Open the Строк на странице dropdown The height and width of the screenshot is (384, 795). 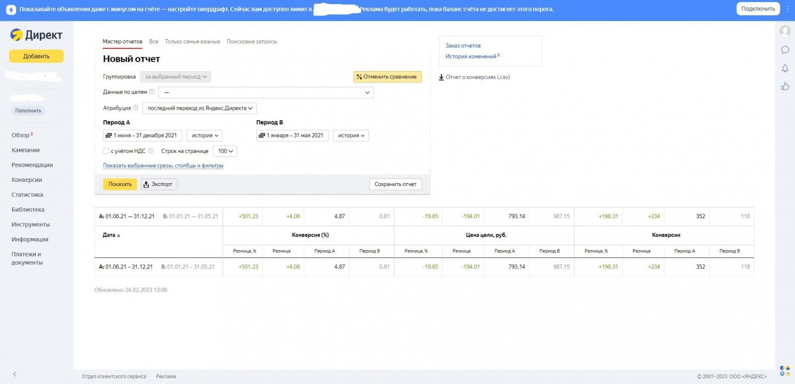225,151
